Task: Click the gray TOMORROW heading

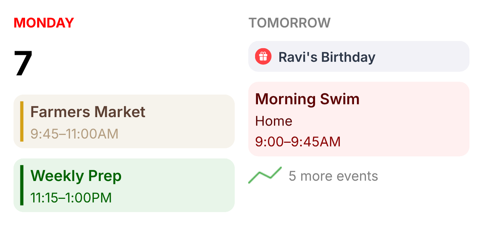Action: (x=289, y=23)
